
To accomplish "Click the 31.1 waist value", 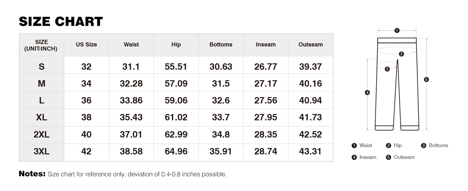I will (x=131, y=67).
